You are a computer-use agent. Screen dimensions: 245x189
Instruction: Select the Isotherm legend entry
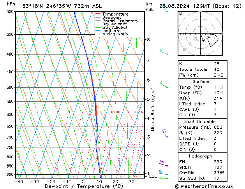coord(108,31)
